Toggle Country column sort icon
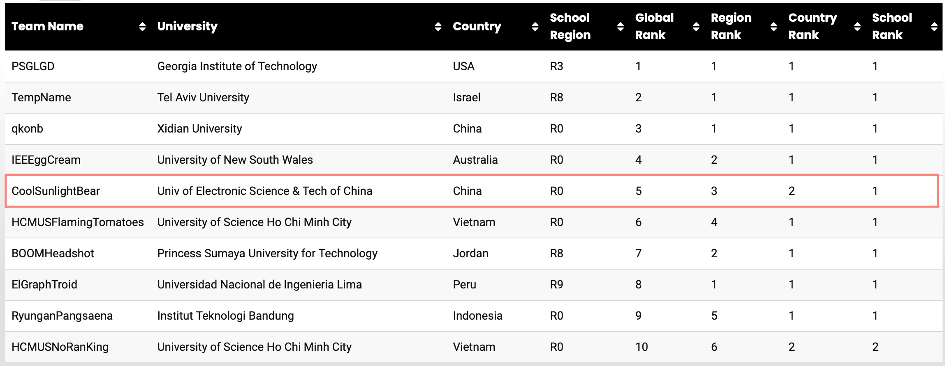Image resolution: width=945 pixels, height=366 pixels. 535,27
